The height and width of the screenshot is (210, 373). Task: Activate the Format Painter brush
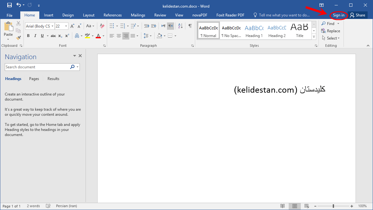point(18,38)
